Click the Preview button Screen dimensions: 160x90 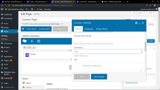pyautogui.click(x=151, y=24)
